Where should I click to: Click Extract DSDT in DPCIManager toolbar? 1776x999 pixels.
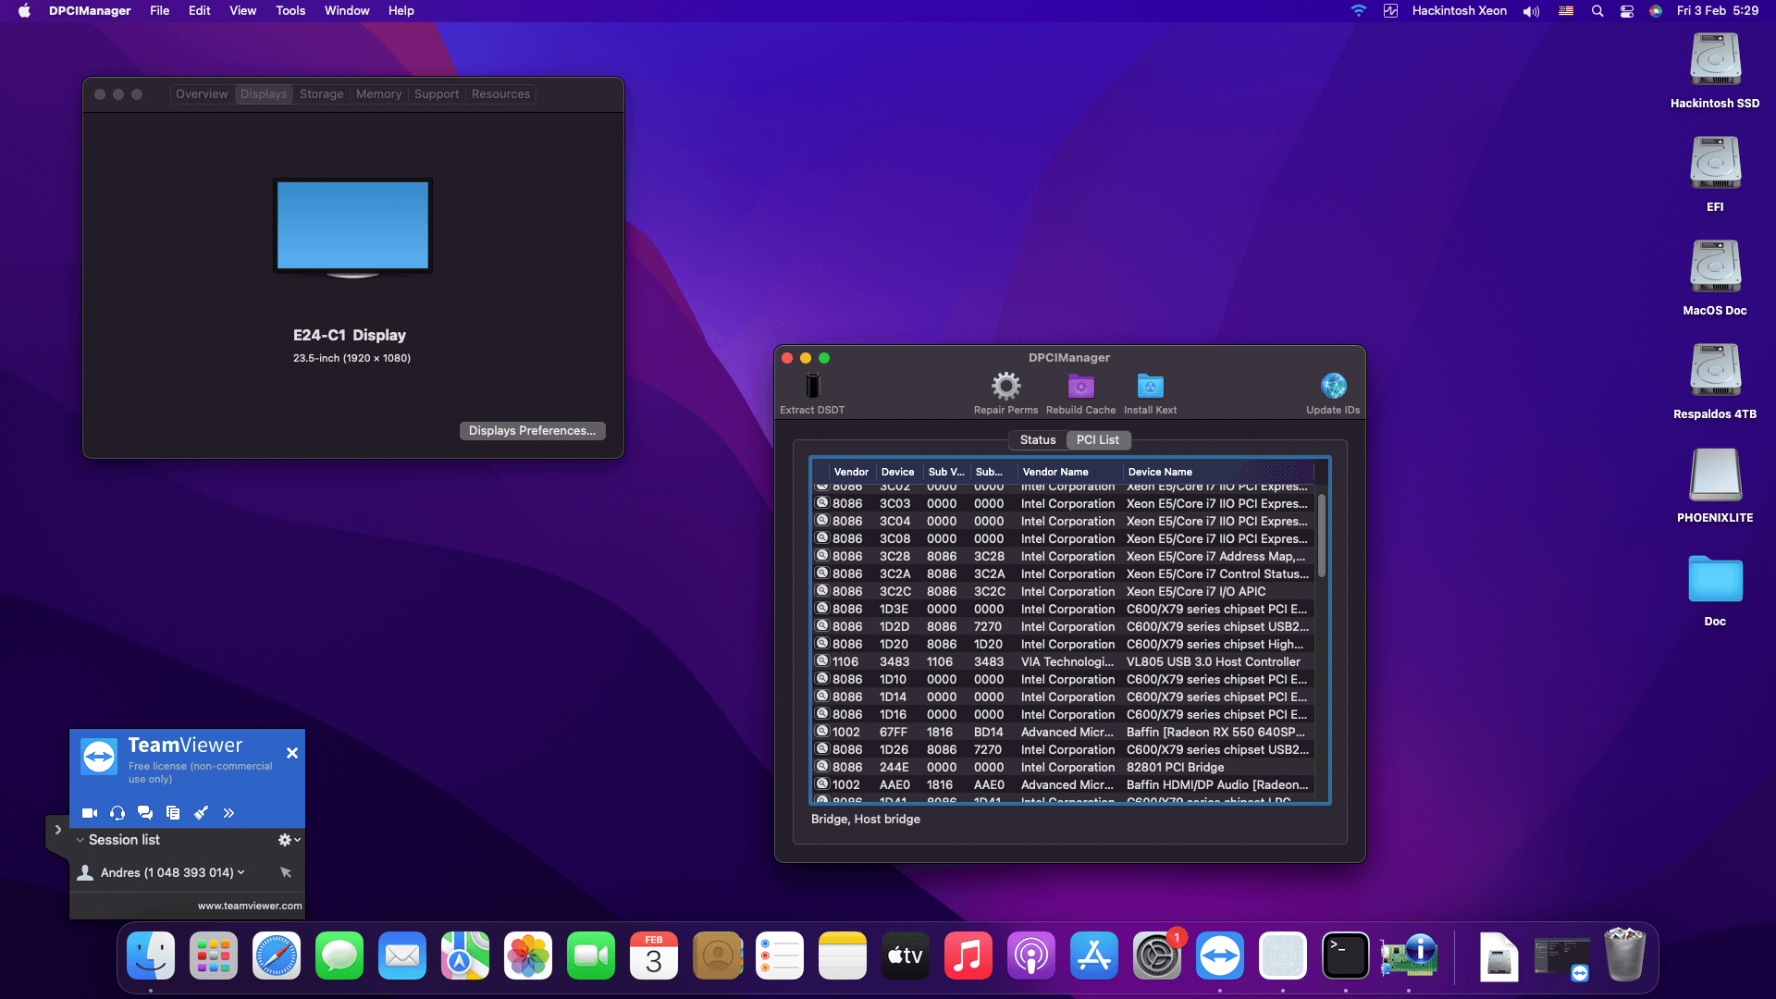[x=812, y=394]
